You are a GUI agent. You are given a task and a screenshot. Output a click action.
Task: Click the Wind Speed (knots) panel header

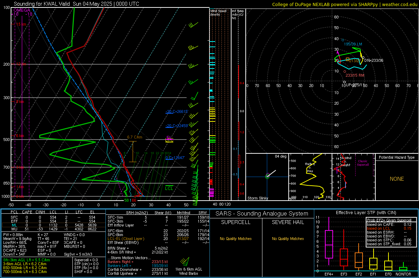[x=218, y=12]
